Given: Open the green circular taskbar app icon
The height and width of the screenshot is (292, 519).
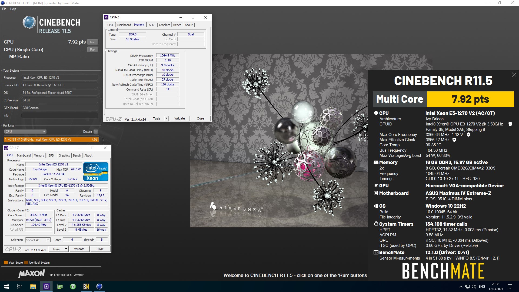Looking at the screenshot, I should tap(73, 287).
